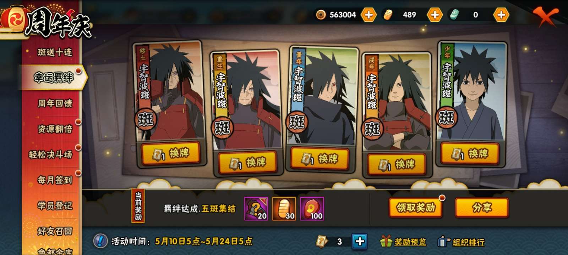568x255 pixels.
Task: Tap plus icon beside 489 currency
Action: point(435,15)
